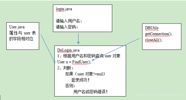Image resolution: width=186 pixels, height=100 pixels.
Task: Click the '请输入密码:' line
Action: tap(67, 27)
